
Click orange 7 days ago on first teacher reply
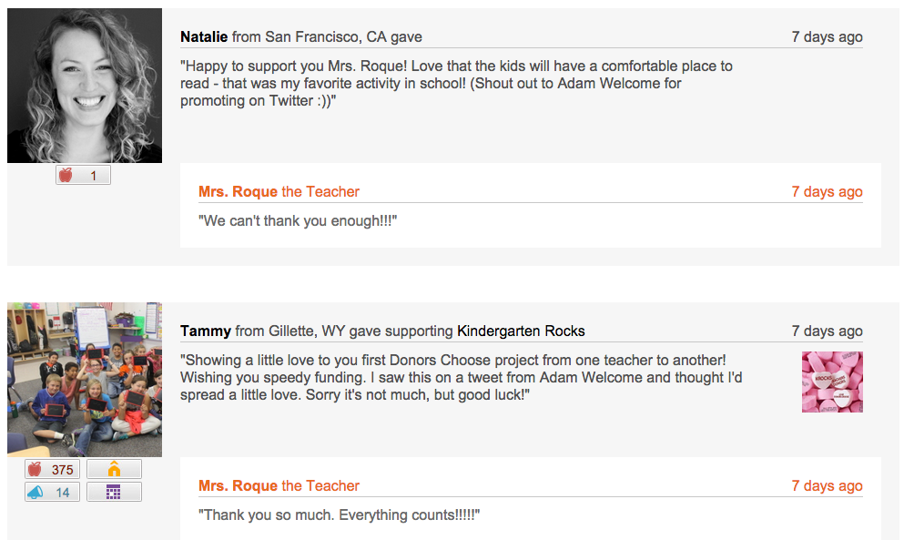[x=827, y=191]
